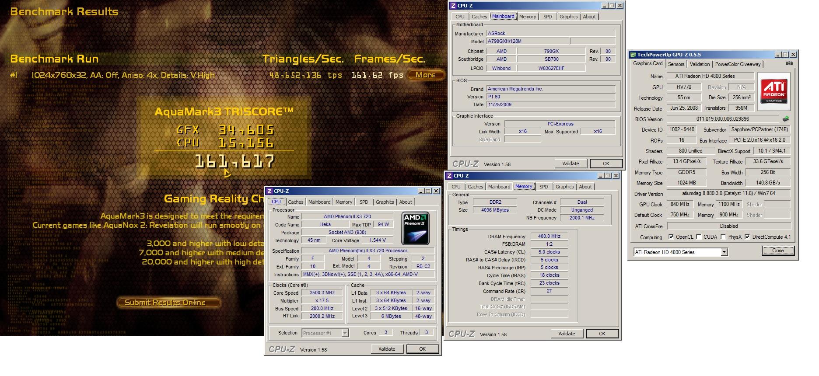The image size is (819, 376).
Task: Click the CPU-Z CPU window title icon
Action: (x=269, y=191)
